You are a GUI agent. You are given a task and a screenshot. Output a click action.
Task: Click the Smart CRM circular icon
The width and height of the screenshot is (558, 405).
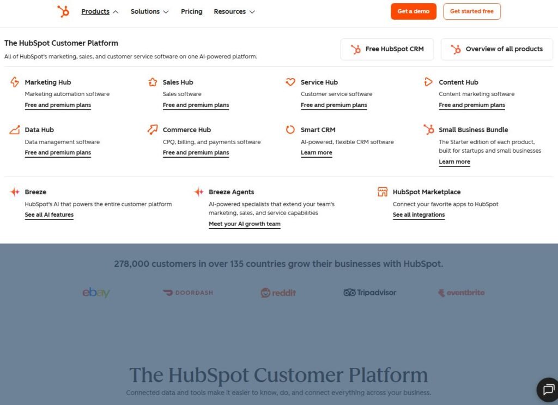290,129
